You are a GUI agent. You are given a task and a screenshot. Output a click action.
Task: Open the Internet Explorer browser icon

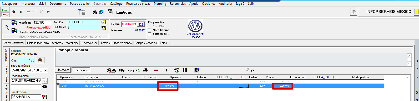click(101, 12)
